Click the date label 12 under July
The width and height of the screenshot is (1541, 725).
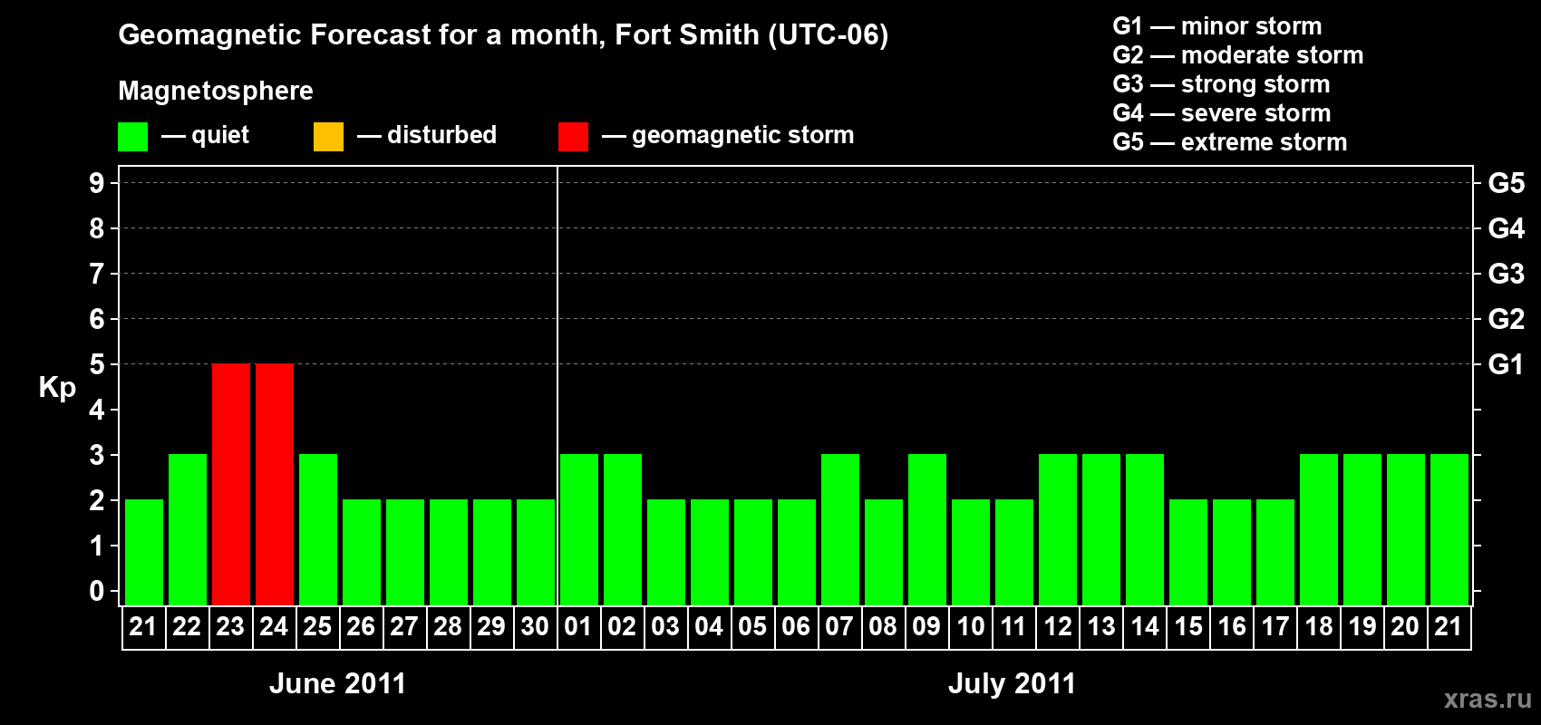click(x=1057, y=626)
